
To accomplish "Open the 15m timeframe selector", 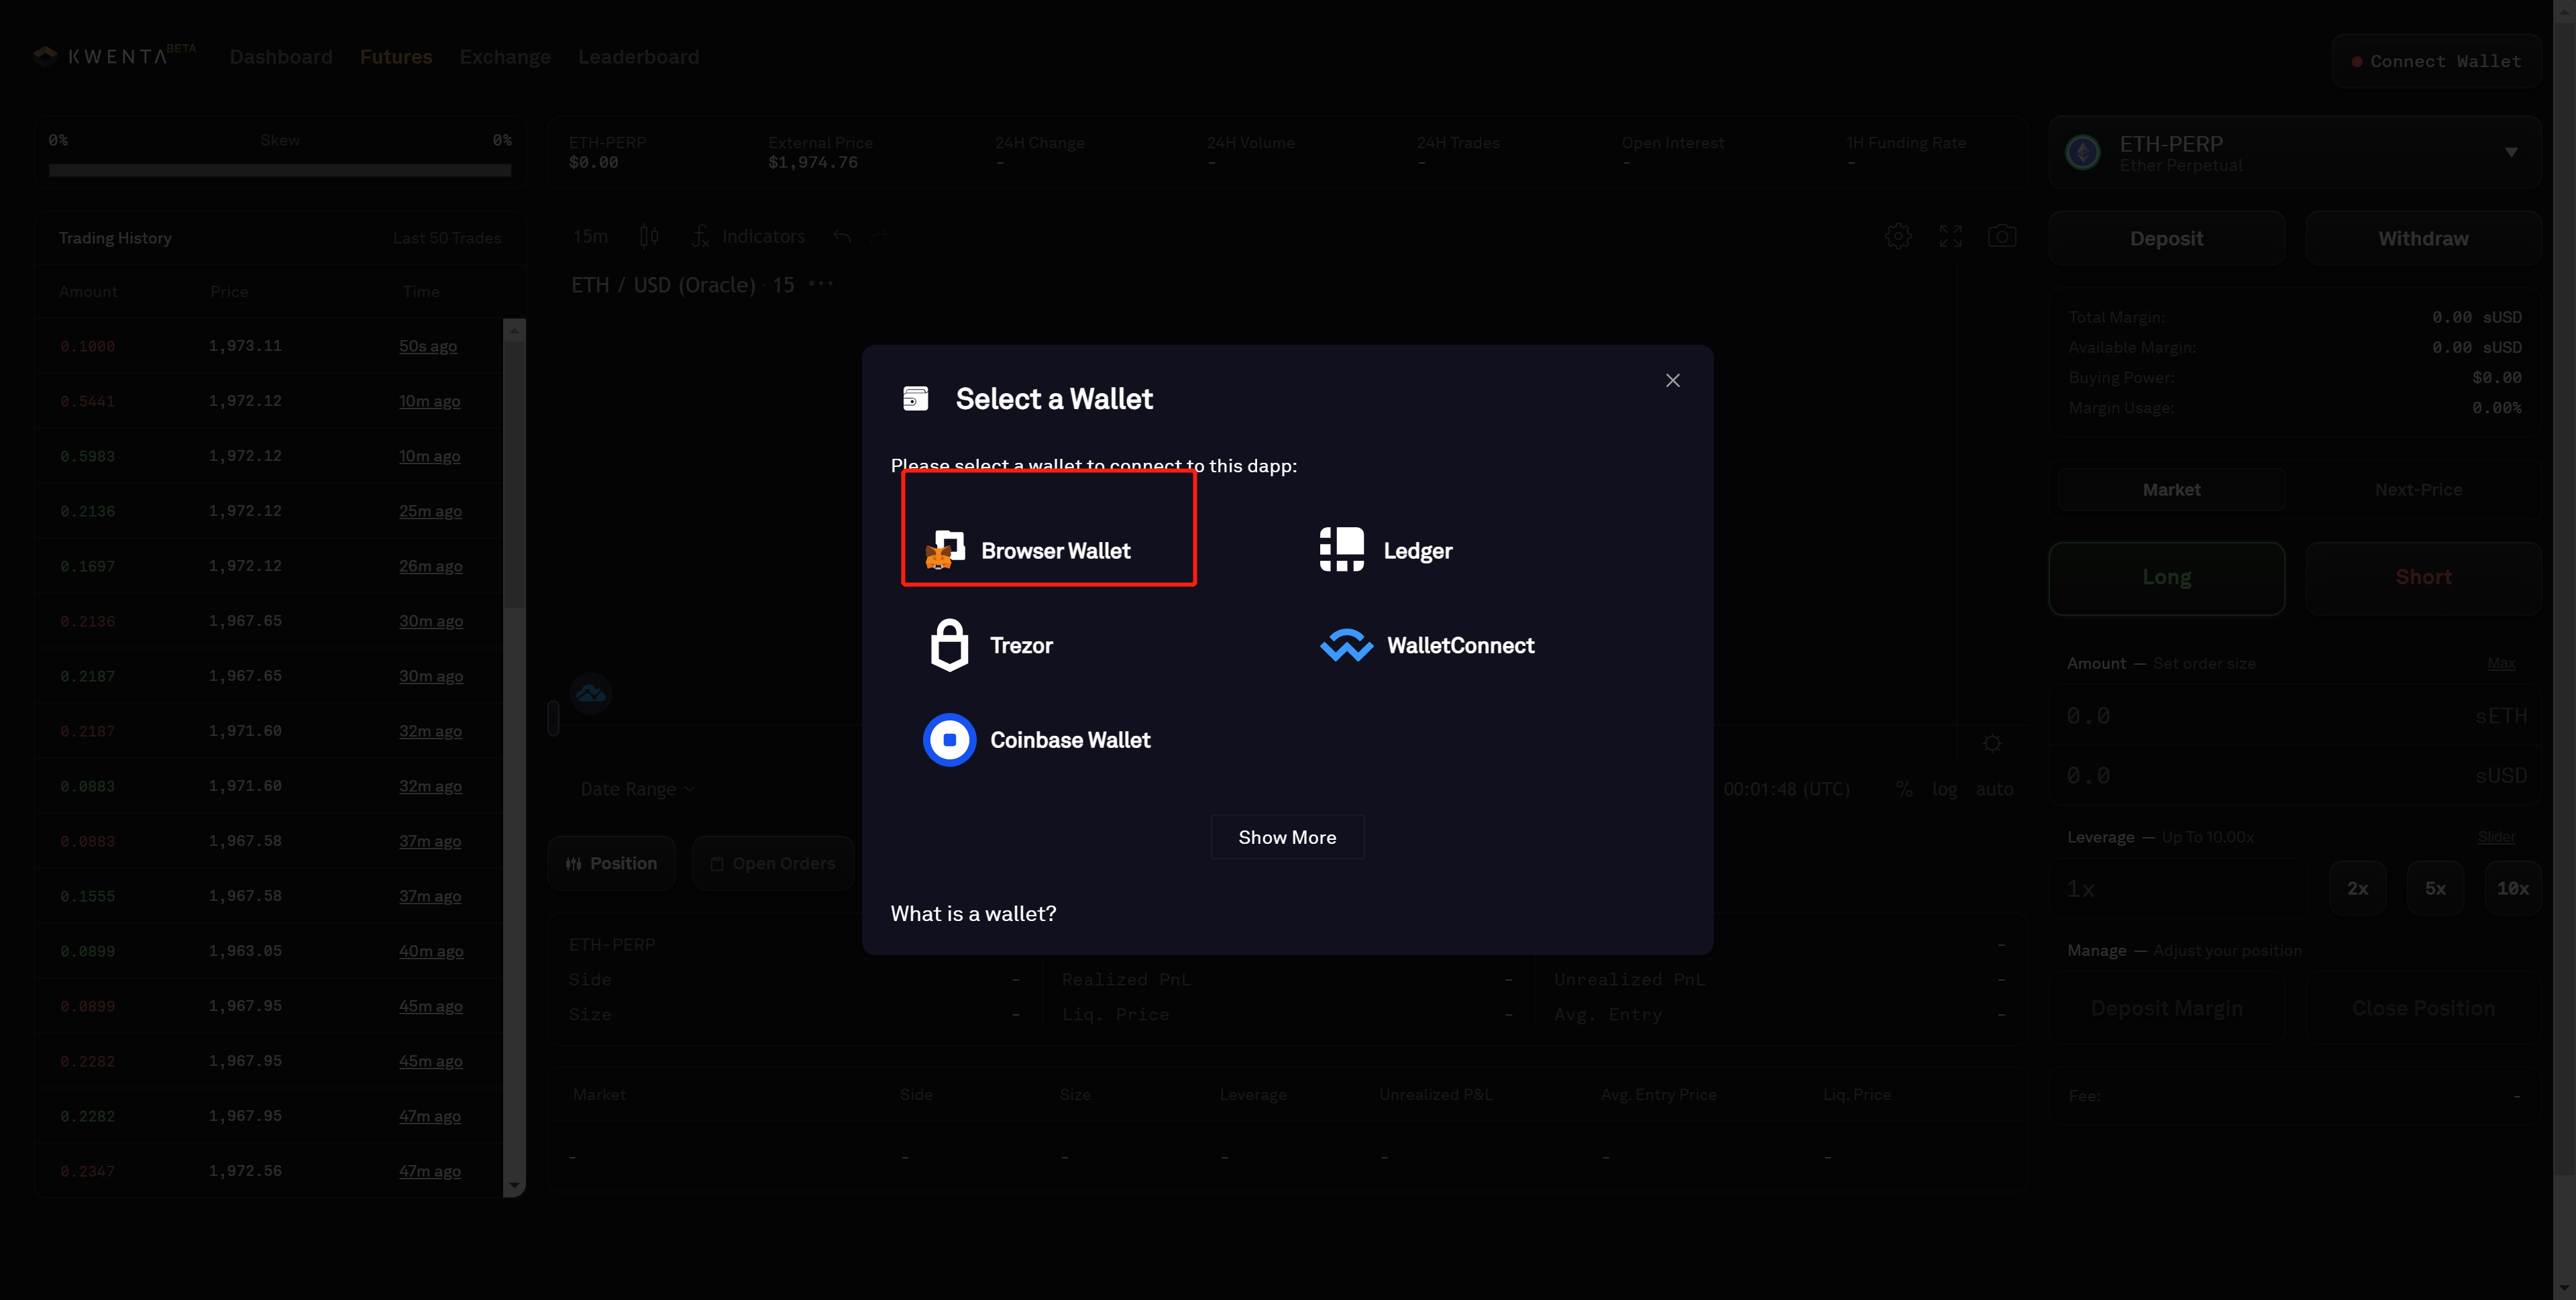I will [590, 236].
